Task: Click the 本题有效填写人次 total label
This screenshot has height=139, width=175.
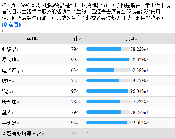Action: [x=21, y=133]
